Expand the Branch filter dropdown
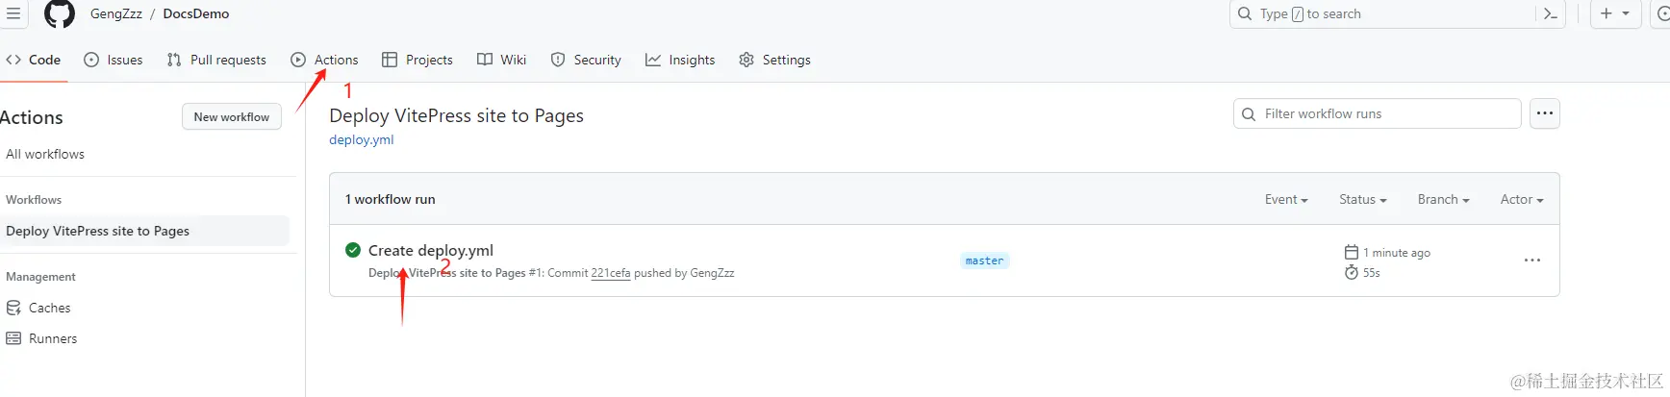Screen dimensions: 1670x397 [1444, 199]
